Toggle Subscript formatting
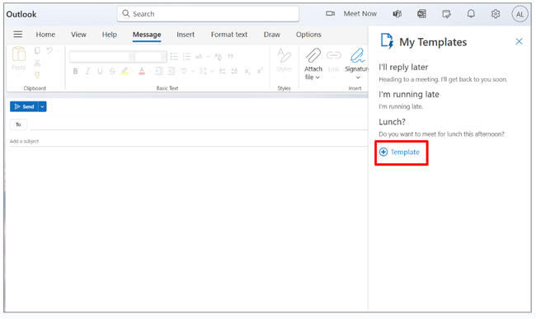This screenshot has height=319, width=536. [247, 71]
